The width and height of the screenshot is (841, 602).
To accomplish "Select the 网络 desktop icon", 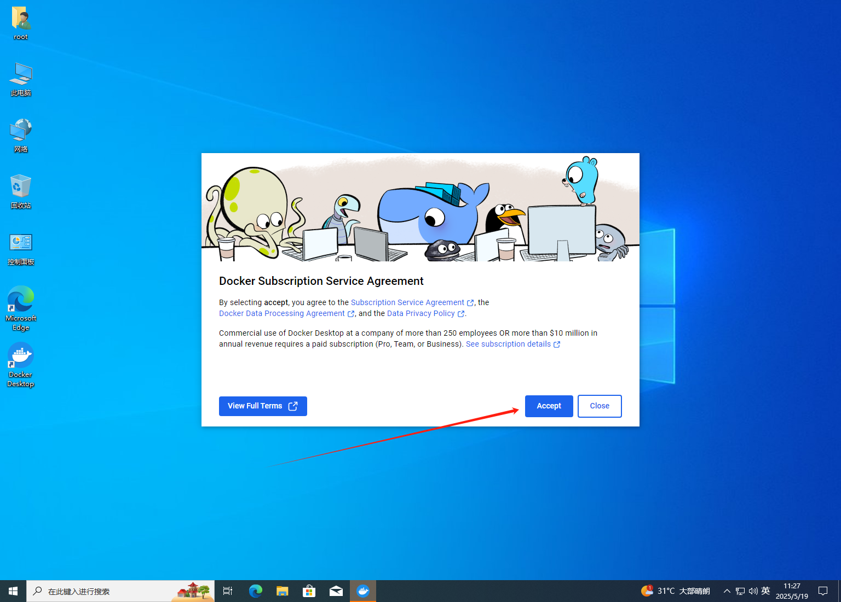I will point(21,136).
